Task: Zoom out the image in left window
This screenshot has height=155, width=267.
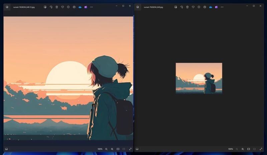Action: [106, 149]
